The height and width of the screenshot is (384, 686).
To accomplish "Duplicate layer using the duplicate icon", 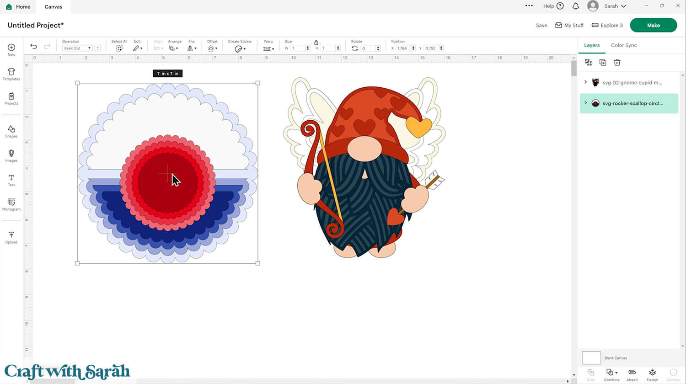I will 603,62.
